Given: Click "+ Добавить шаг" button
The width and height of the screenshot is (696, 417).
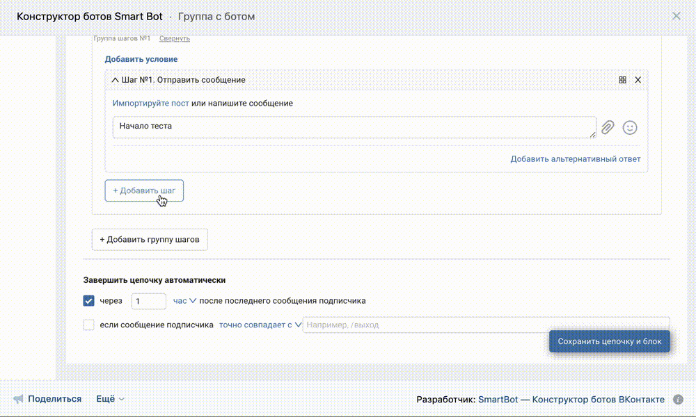Looking at the screenshot, I should 144,190.
